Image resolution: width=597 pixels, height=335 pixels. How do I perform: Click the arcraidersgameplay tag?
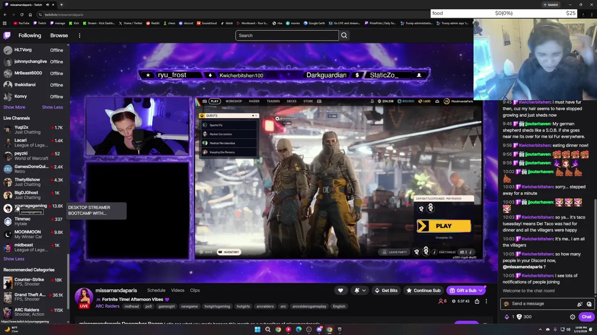(310, 307)
